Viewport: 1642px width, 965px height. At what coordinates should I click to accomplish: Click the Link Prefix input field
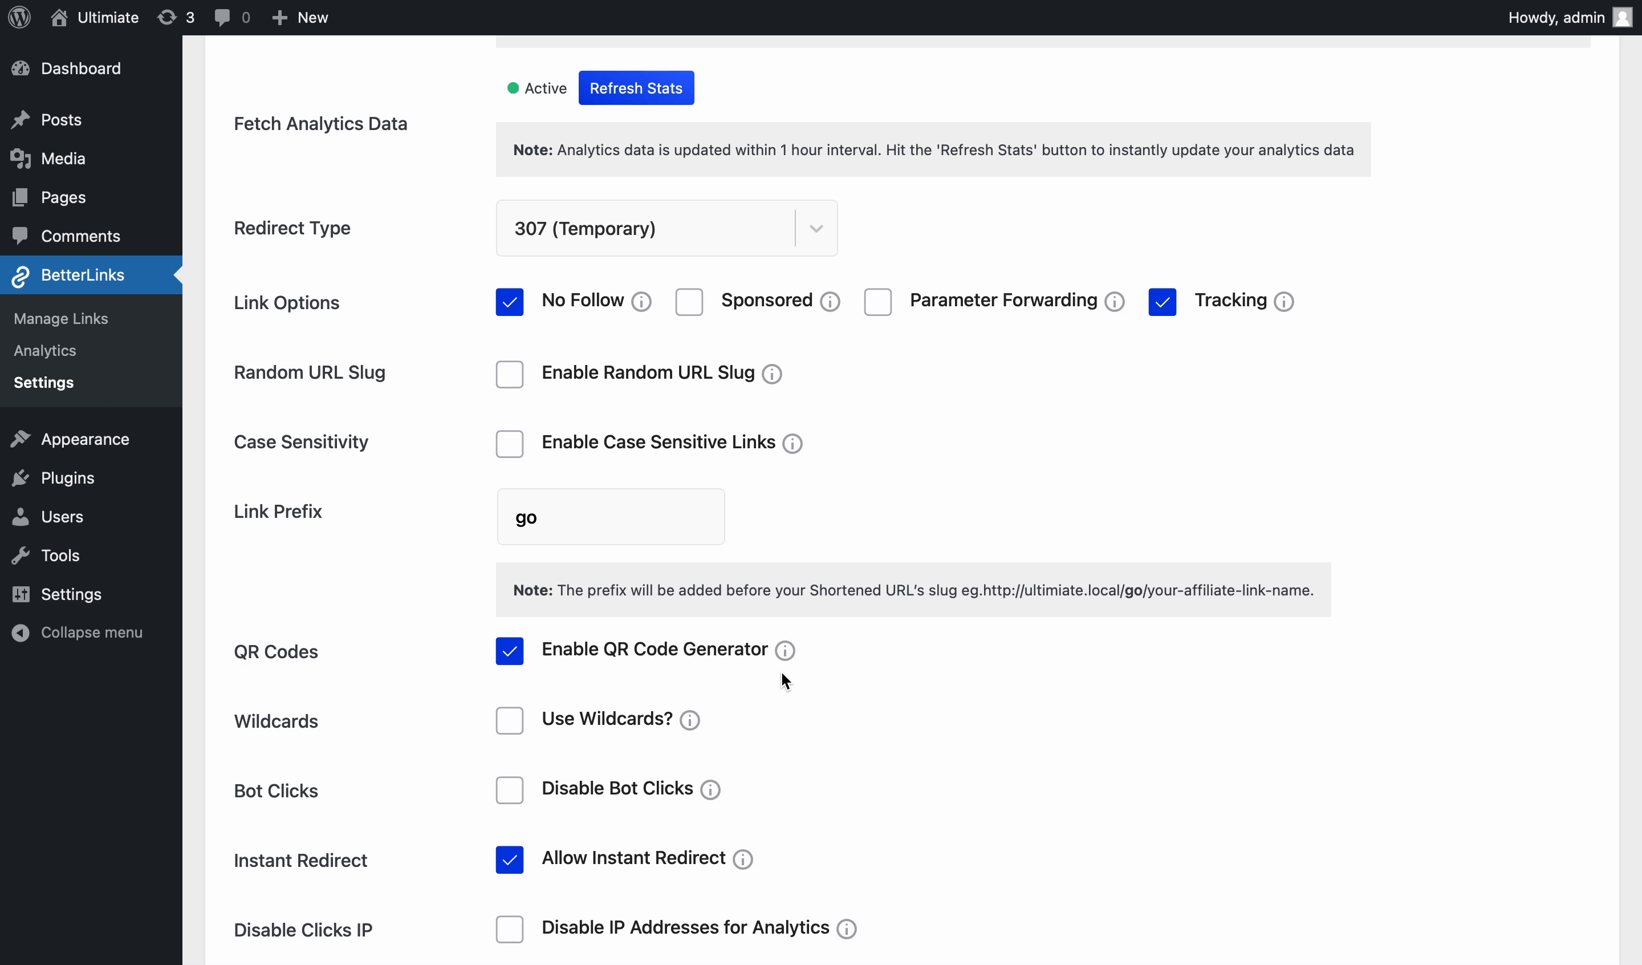coord(610,516)
